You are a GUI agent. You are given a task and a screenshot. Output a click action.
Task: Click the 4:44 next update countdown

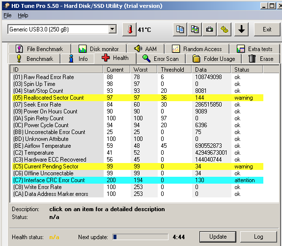[179, 237]
